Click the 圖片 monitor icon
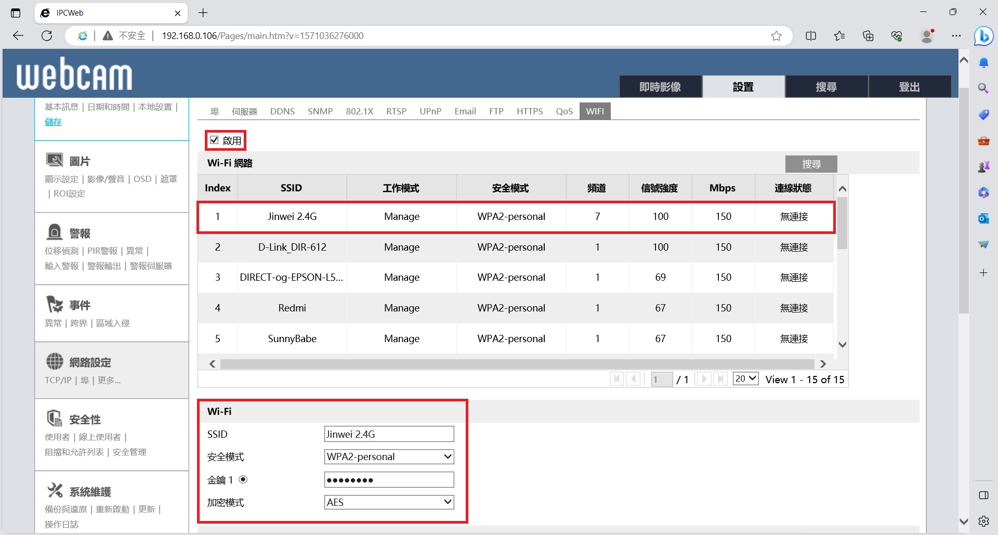 click(55, 160)
